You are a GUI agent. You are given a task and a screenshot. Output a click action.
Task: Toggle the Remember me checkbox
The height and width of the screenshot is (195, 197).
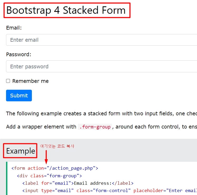pos(8,81)
